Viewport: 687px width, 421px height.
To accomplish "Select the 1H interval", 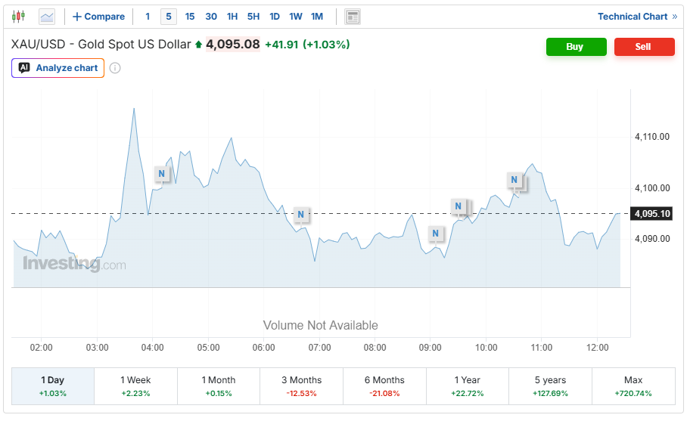I will pyautogui.click(x=232, y=17).
